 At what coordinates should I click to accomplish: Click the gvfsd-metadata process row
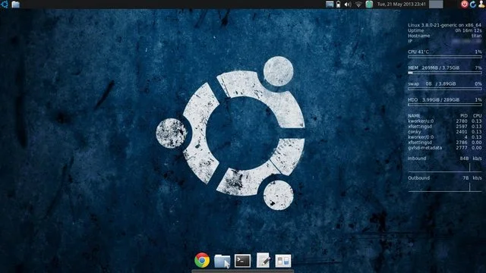[x=444, y=148]
